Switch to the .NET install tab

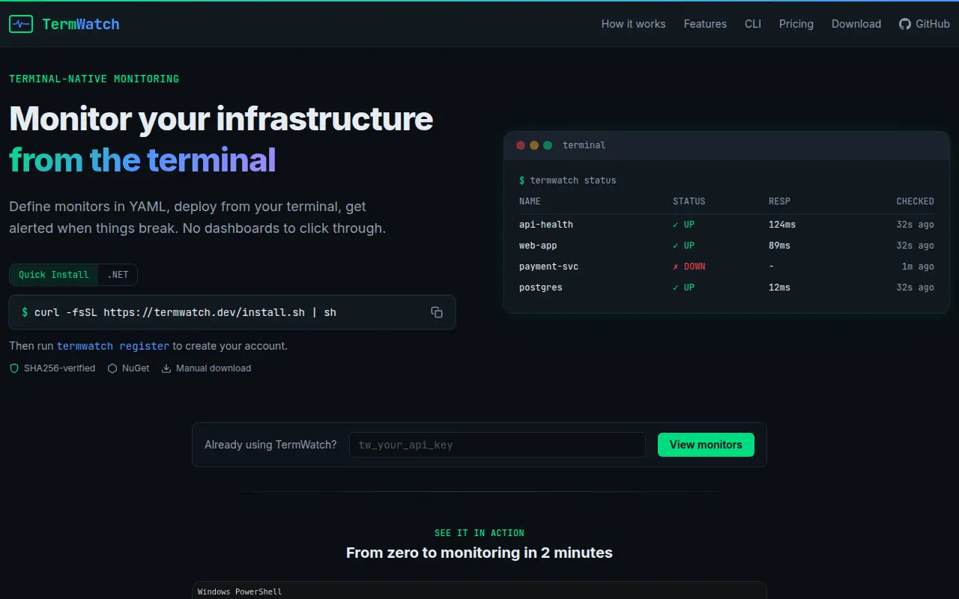pyautogui.click(x=118, y=275)
